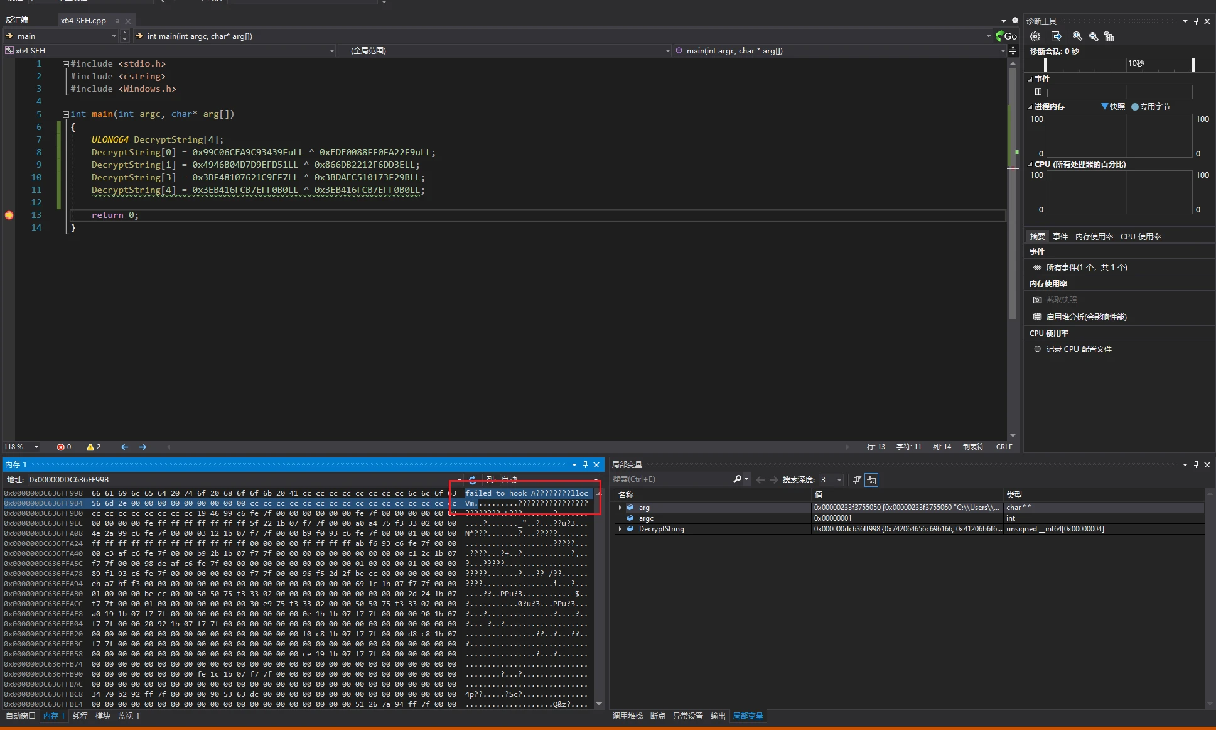The width and height of the screenshot is (1216, 730).
Task: Select the record CPU profile radio option
Action: 1037,349
